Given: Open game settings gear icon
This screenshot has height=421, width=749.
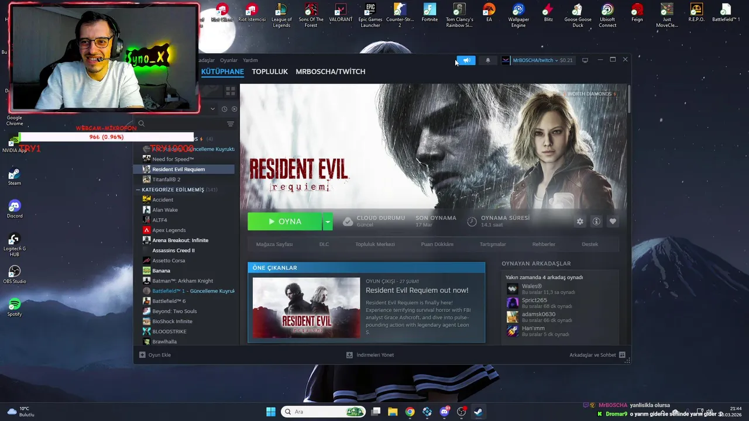Looking at the screenshot, I should point(580,222).
